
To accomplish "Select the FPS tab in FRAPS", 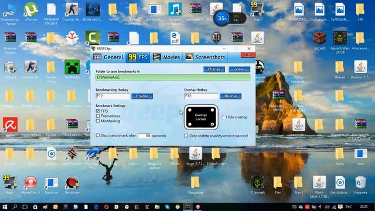I will point(138,57).
